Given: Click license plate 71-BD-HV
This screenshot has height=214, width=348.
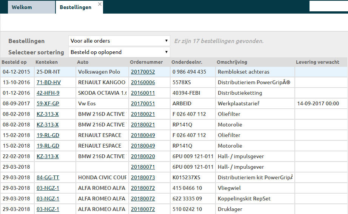Looking at the screenshot, I should pos(48,82).
